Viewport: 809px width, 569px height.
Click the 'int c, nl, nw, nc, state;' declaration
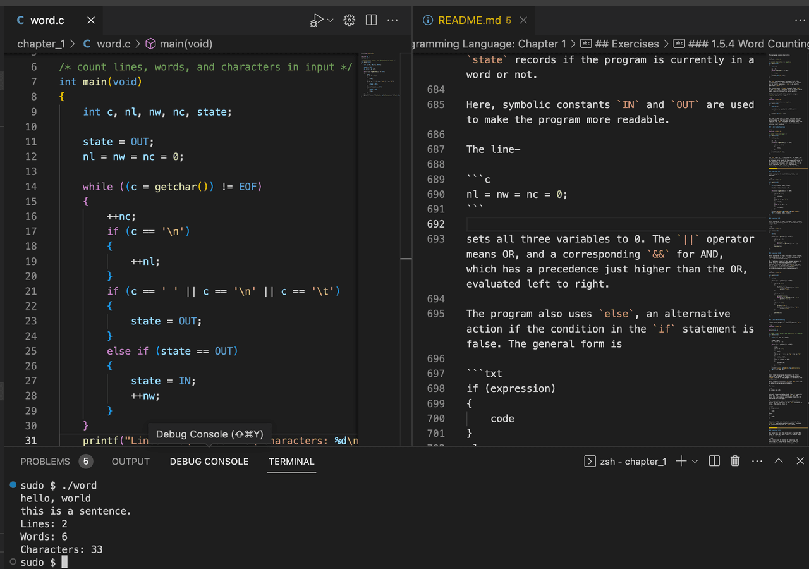(157, 112)
